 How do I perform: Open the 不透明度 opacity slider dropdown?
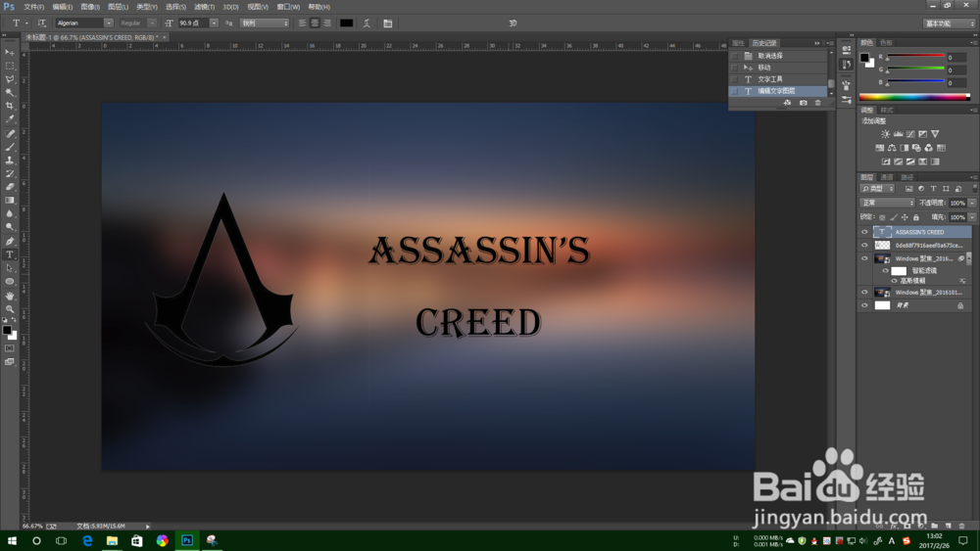click(x=972, y=203)
